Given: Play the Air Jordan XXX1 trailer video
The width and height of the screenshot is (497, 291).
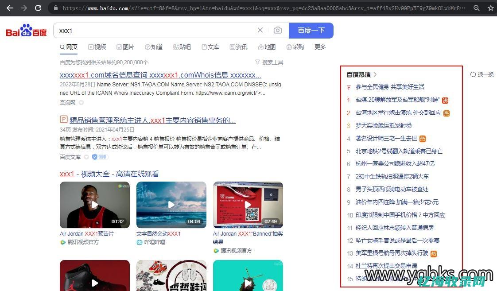Looking at the screenshot, I should tap(94, 204).
